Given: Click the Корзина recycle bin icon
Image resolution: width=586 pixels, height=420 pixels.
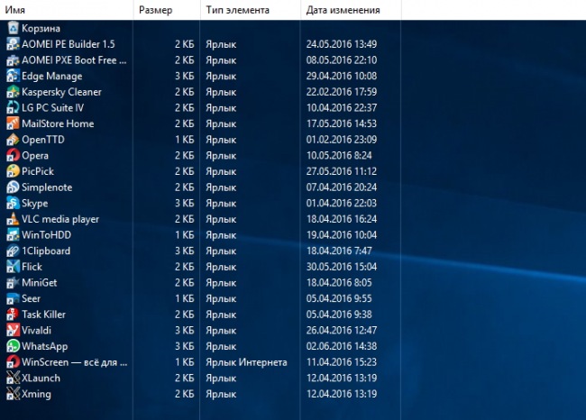Looking at the screenshot, I should tap(13, 28).
